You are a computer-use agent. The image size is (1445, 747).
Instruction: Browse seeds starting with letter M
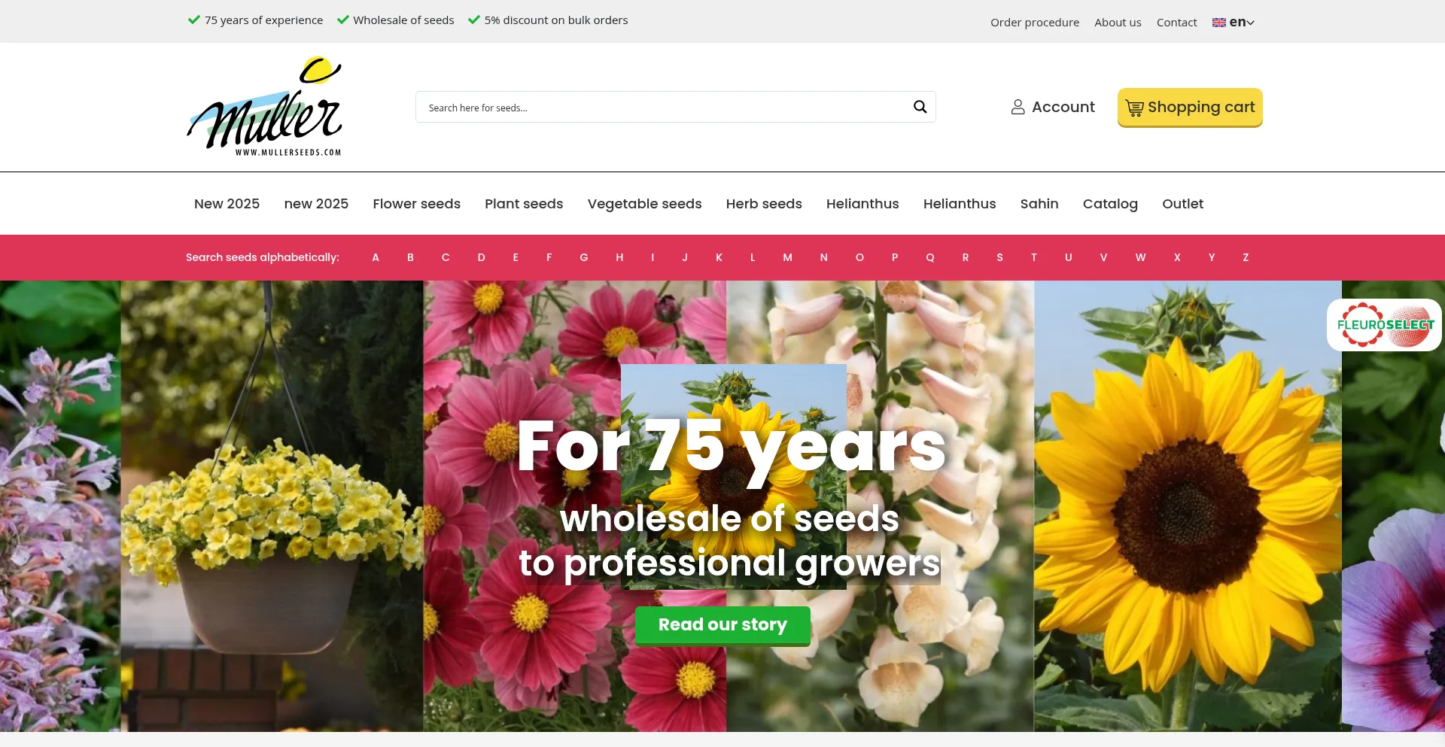coord(787,257)
